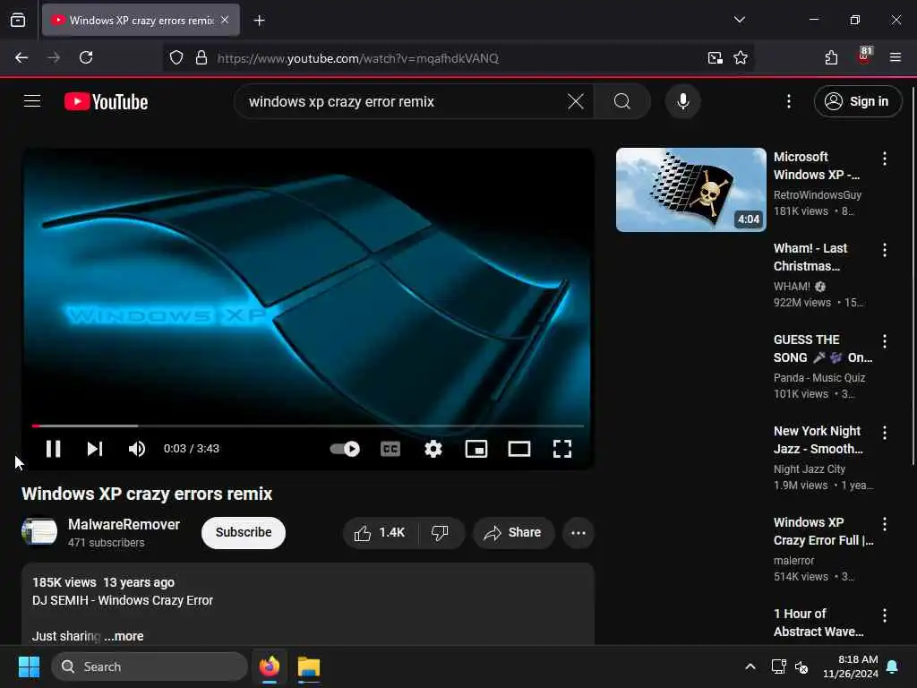
Task: Open video player settings gear
Action: point(433,449)
